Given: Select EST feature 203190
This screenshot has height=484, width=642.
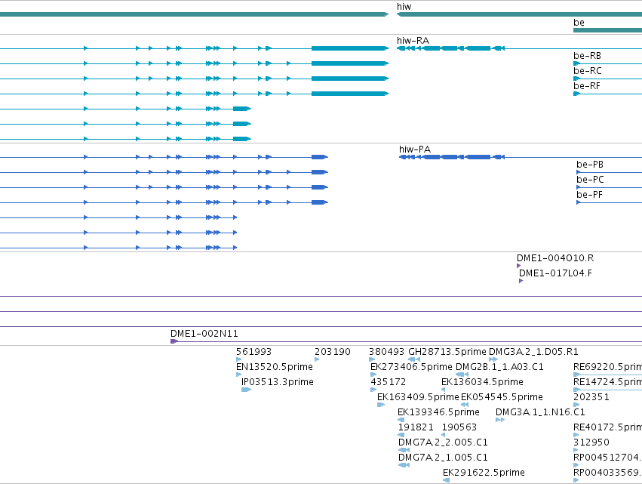Looking at the screenshot, I should tap(332, 352).
